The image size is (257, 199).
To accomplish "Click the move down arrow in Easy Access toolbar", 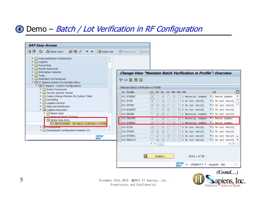I will click(x=87, y=52).
